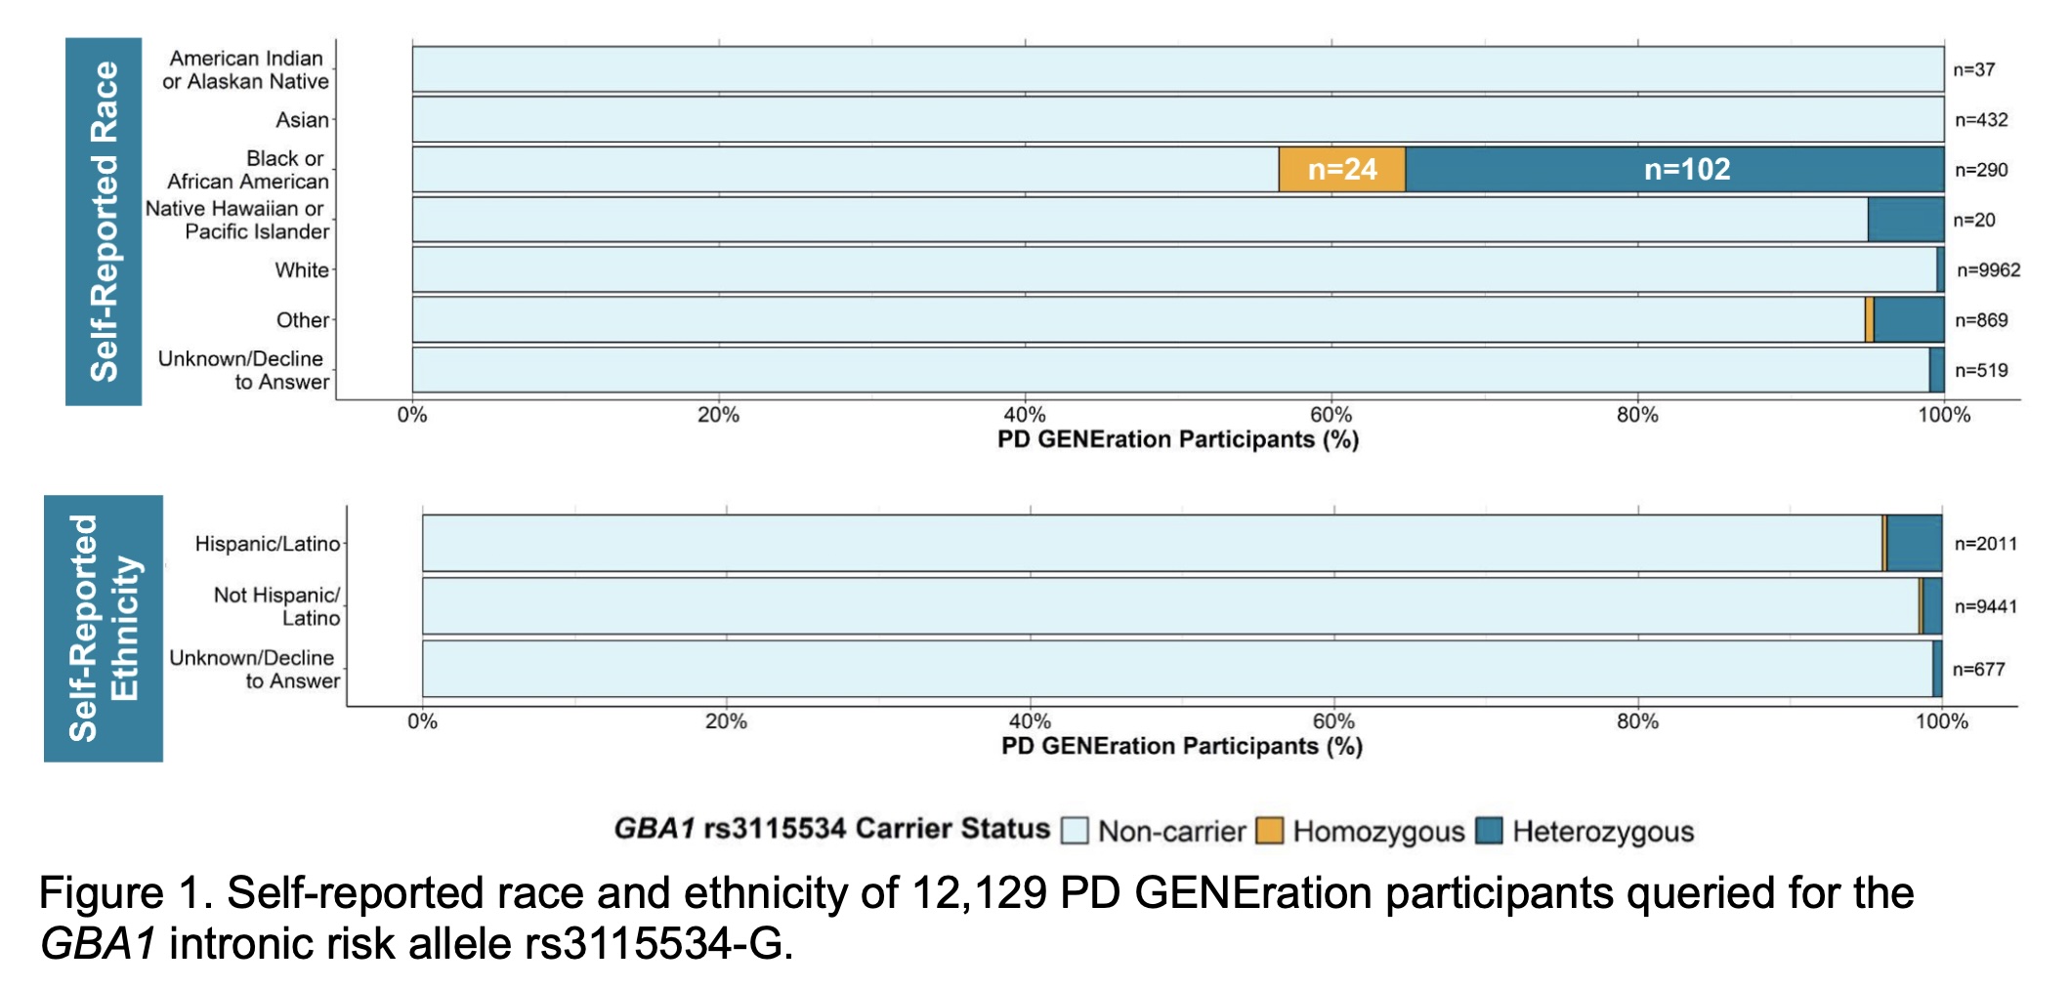Click the Figure 1 caption text
2071x988 pixels.
click(976, 918)
